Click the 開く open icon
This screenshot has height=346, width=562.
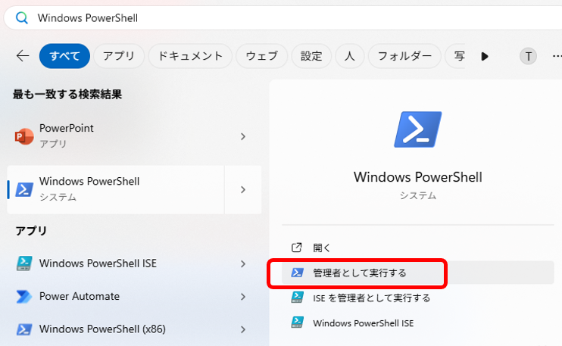pos(296,248)
